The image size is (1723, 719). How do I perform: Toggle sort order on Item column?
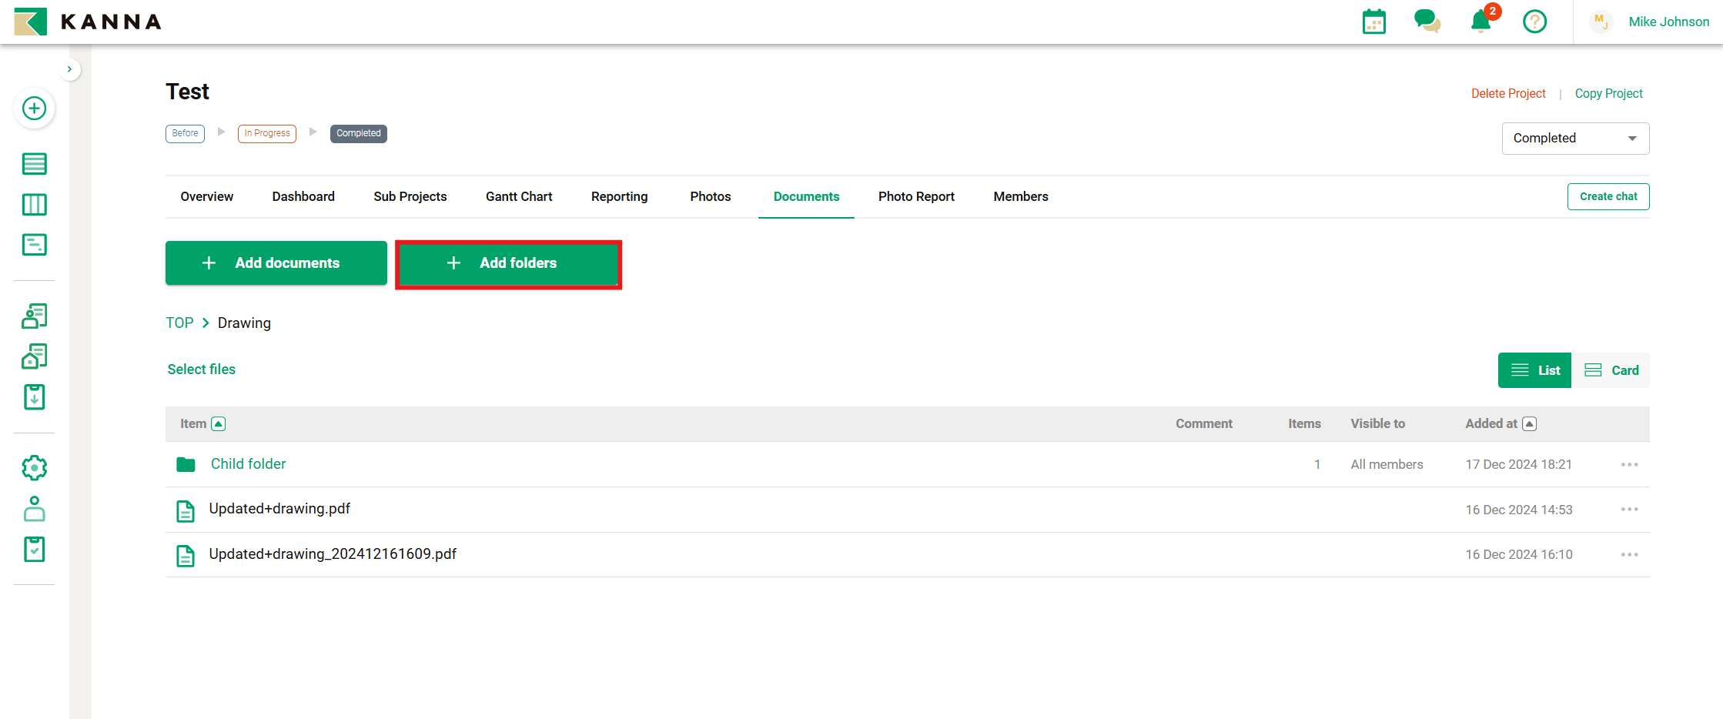coord(219,424)
